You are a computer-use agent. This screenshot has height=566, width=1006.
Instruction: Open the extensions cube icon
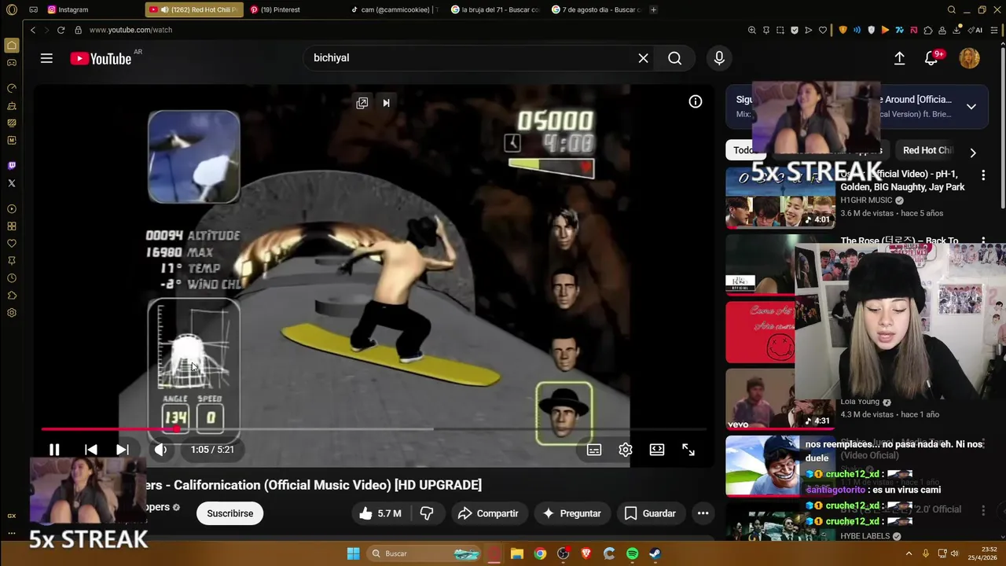pyautogui.click(x=927, y=30)
